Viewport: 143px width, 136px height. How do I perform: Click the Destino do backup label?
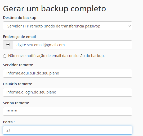coord(20,18)
